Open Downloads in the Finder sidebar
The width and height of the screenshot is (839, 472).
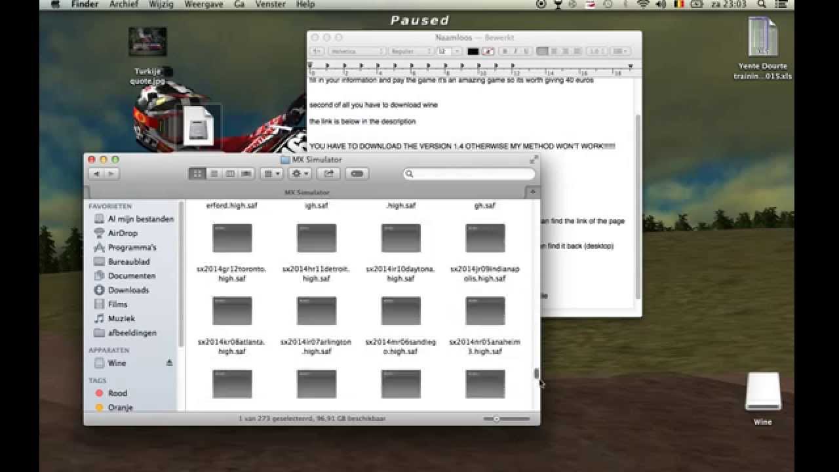tap(121, 290)
